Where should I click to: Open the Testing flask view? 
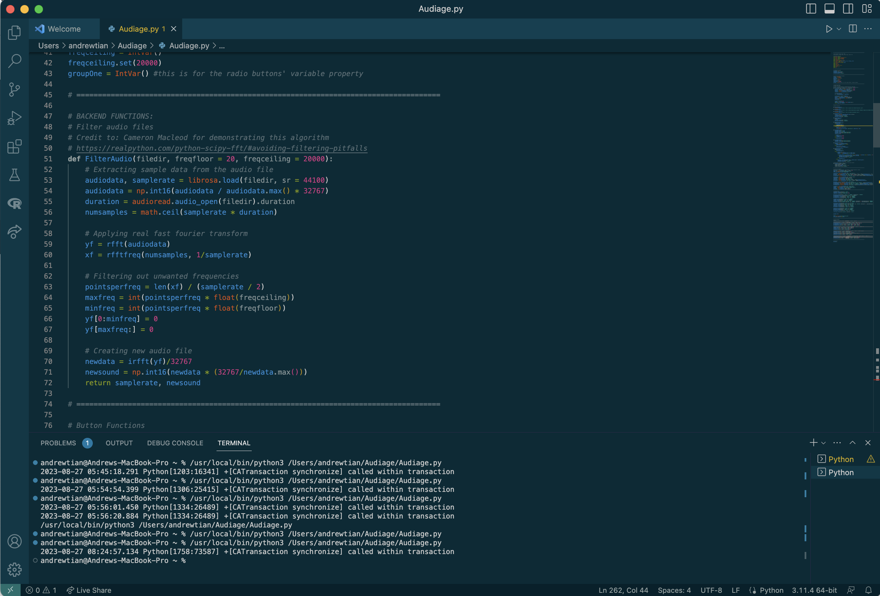[14, 175]
